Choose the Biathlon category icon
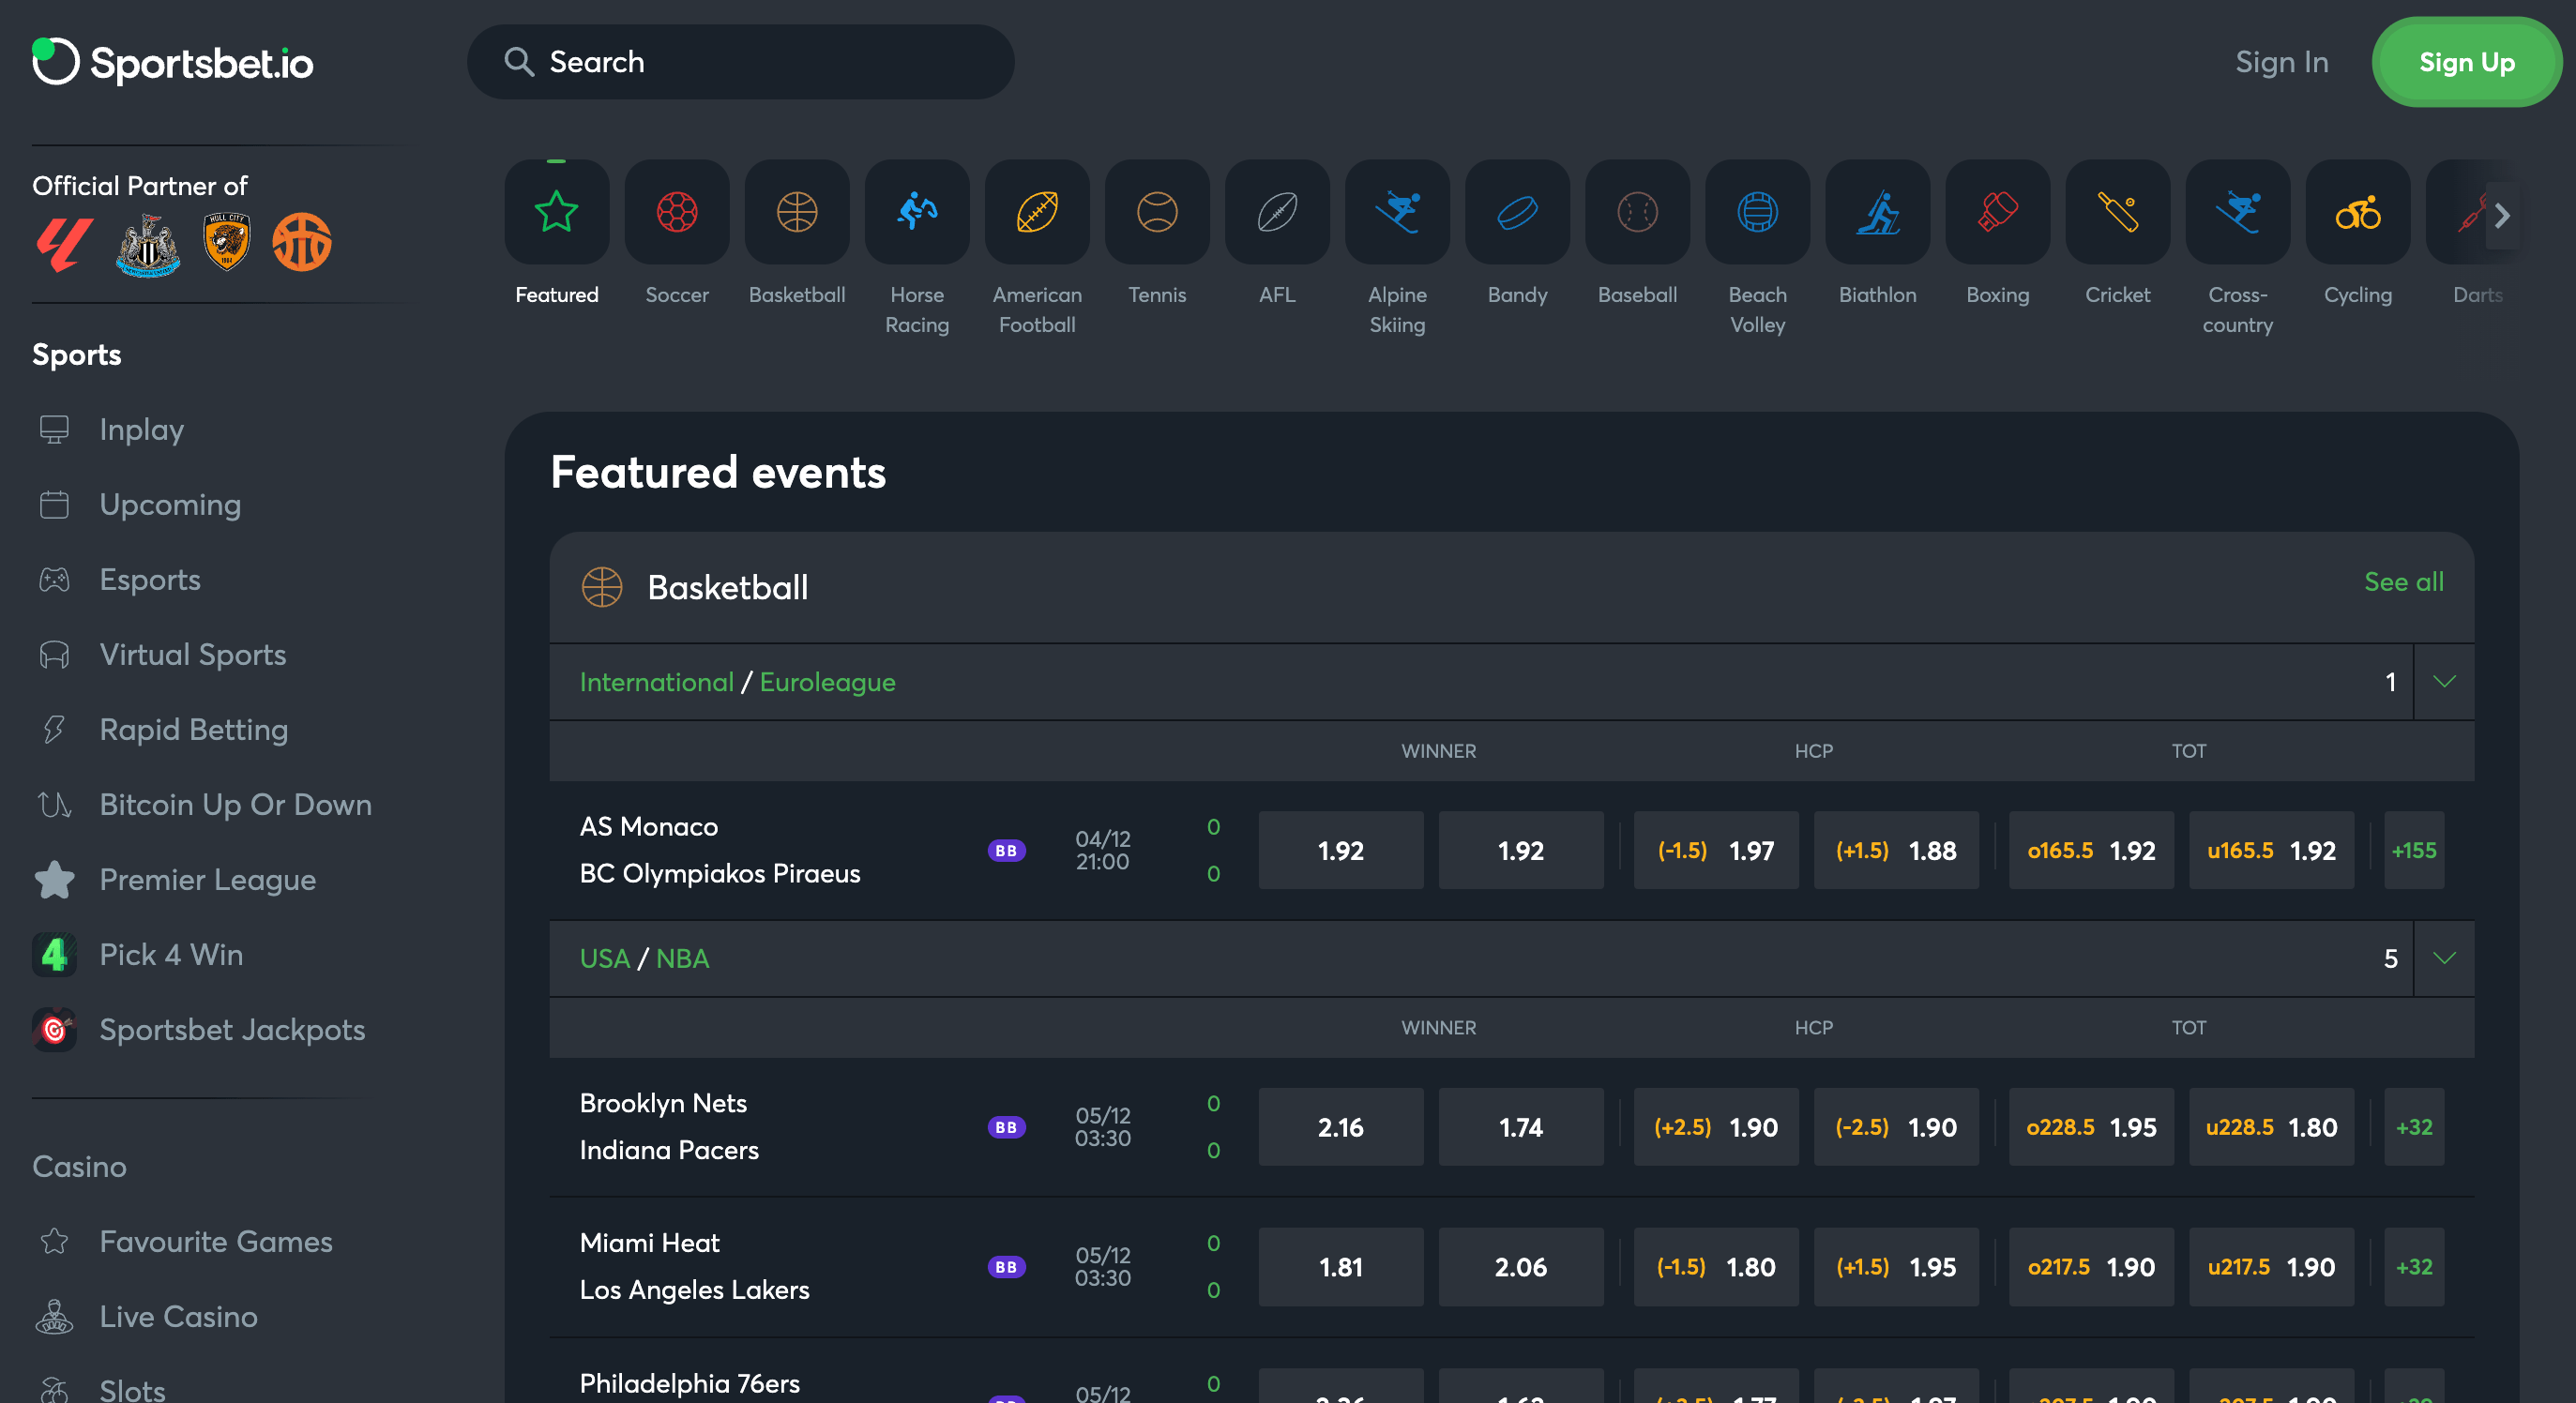Screen dimensions: 2576x1403 click(1877, 212)
